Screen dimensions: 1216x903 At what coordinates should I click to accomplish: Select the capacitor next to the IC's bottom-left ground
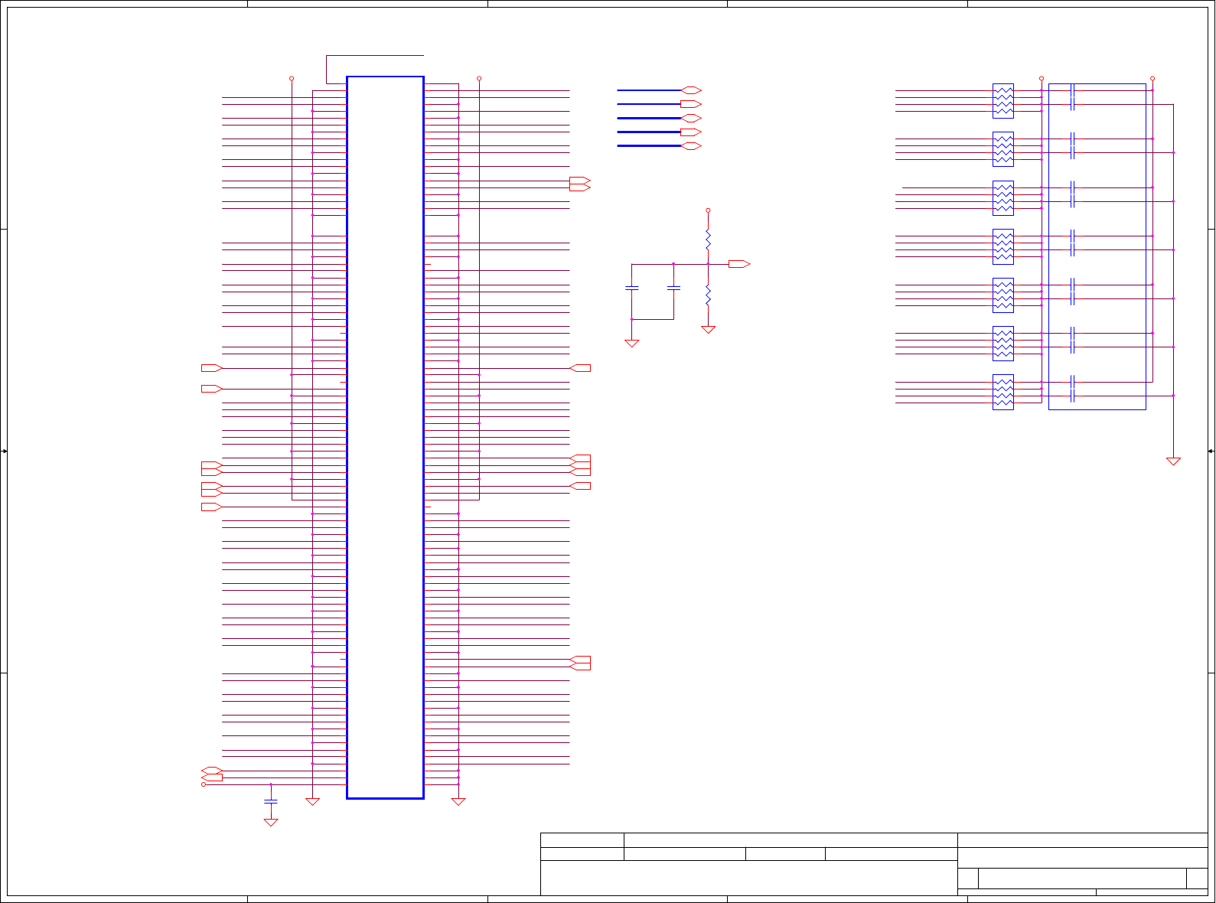270,801
